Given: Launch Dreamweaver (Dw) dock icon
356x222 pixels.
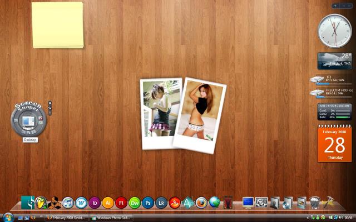Looking at the screenshot, I should pyautogui.click(x=135, y=203).
